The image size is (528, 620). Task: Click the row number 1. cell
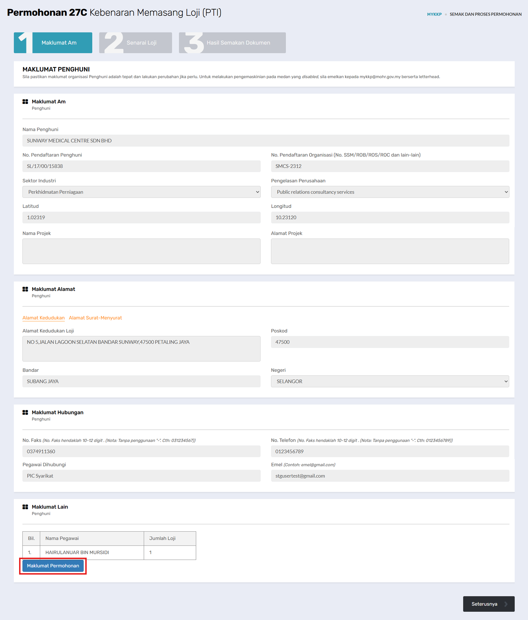pos(31,552)
